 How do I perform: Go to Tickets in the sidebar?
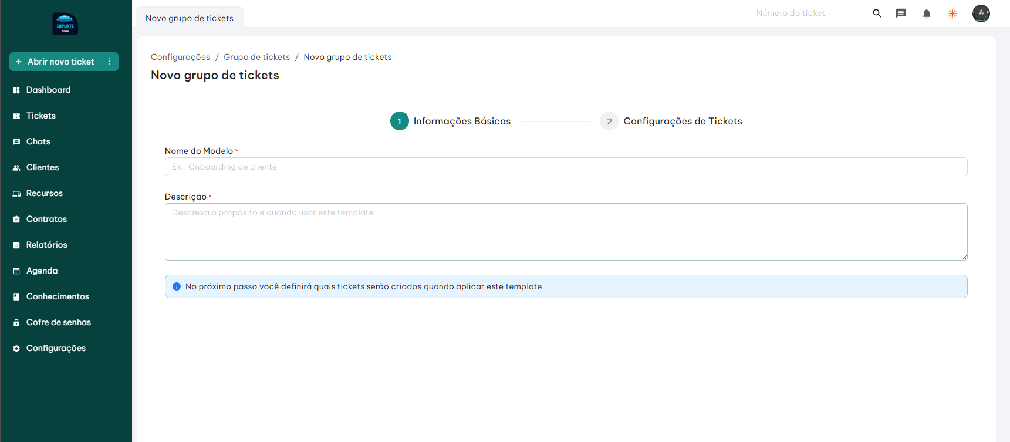[x=40, y=116]
